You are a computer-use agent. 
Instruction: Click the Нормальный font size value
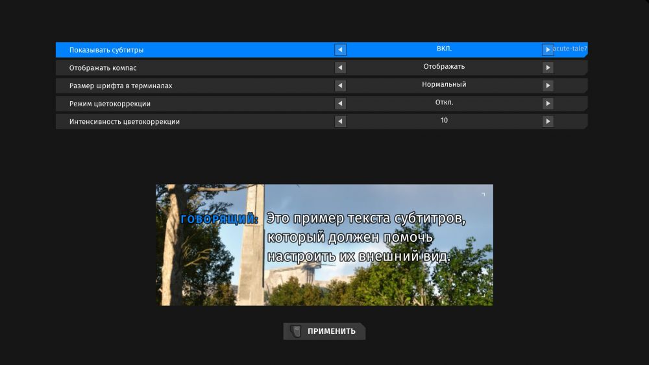(x=444, y=84)
